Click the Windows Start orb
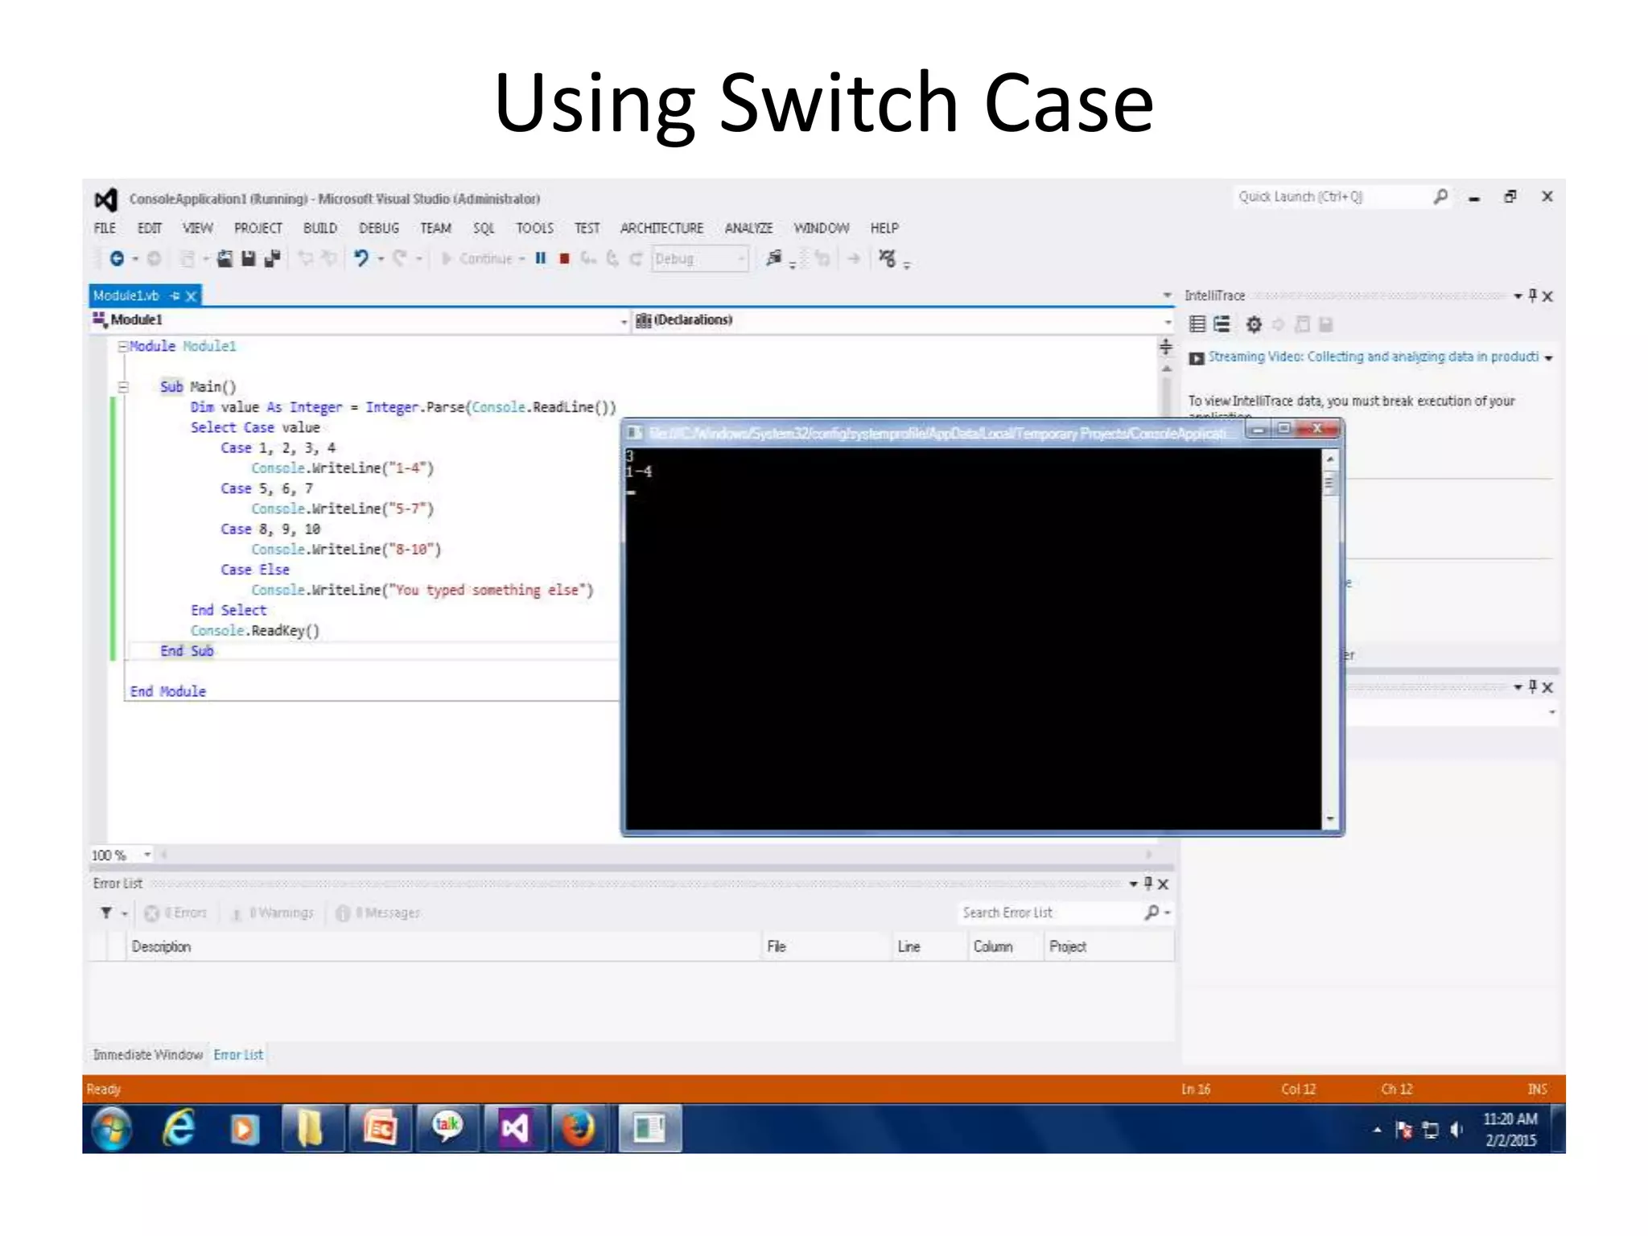The width and height of the screenshot is (1648, 1236). pyautogui.click(x=112, y=1129)
